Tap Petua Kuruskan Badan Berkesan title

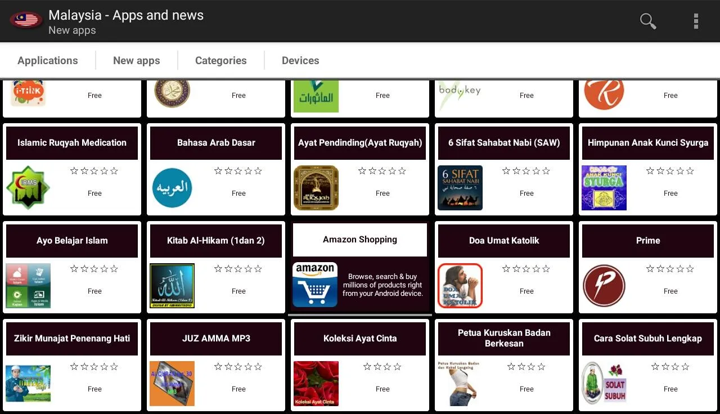tap(504, 339)
